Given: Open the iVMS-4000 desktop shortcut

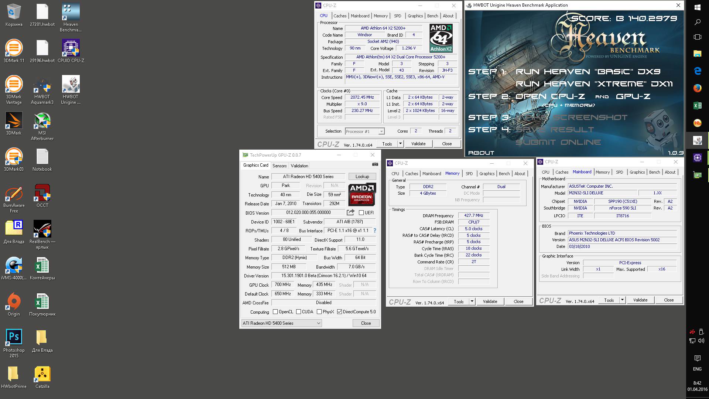Looking at the screenshot, I should (x=14, y=268).
